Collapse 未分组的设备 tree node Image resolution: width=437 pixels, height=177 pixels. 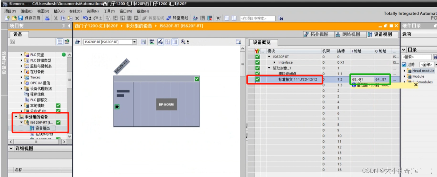coord(16,117)
